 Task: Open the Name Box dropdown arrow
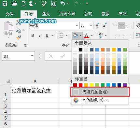(32, 56)
